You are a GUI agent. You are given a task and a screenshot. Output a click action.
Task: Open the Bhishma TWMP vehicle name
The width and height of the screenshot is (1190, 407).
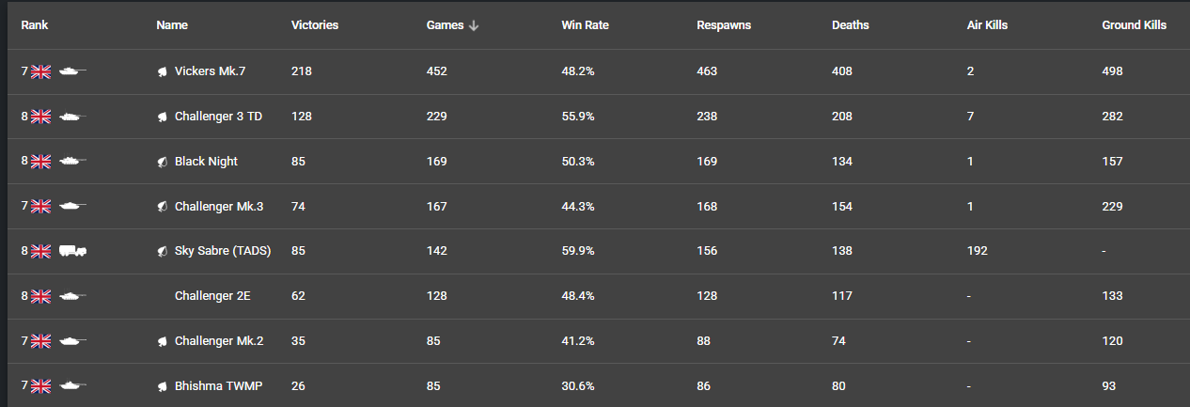[217, 386]
